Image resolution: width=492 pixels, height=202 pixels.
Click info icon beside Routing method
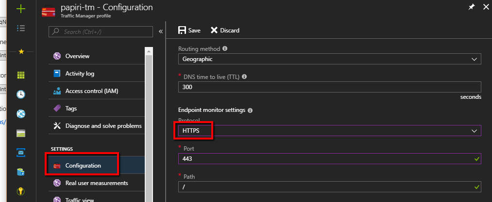pos(225,49)
